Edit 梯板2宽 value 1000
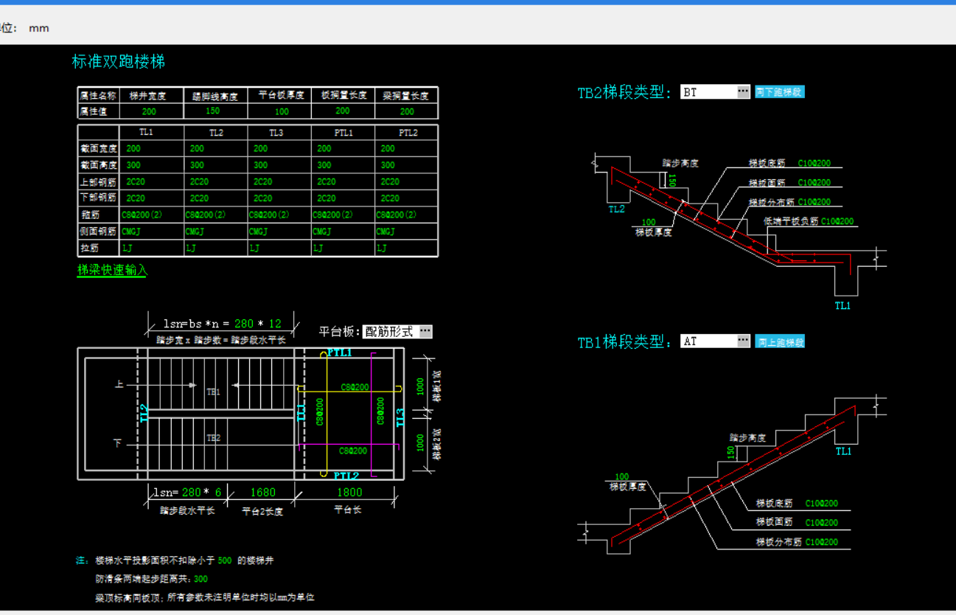The image size is (956, 615). tap(421, 443)
